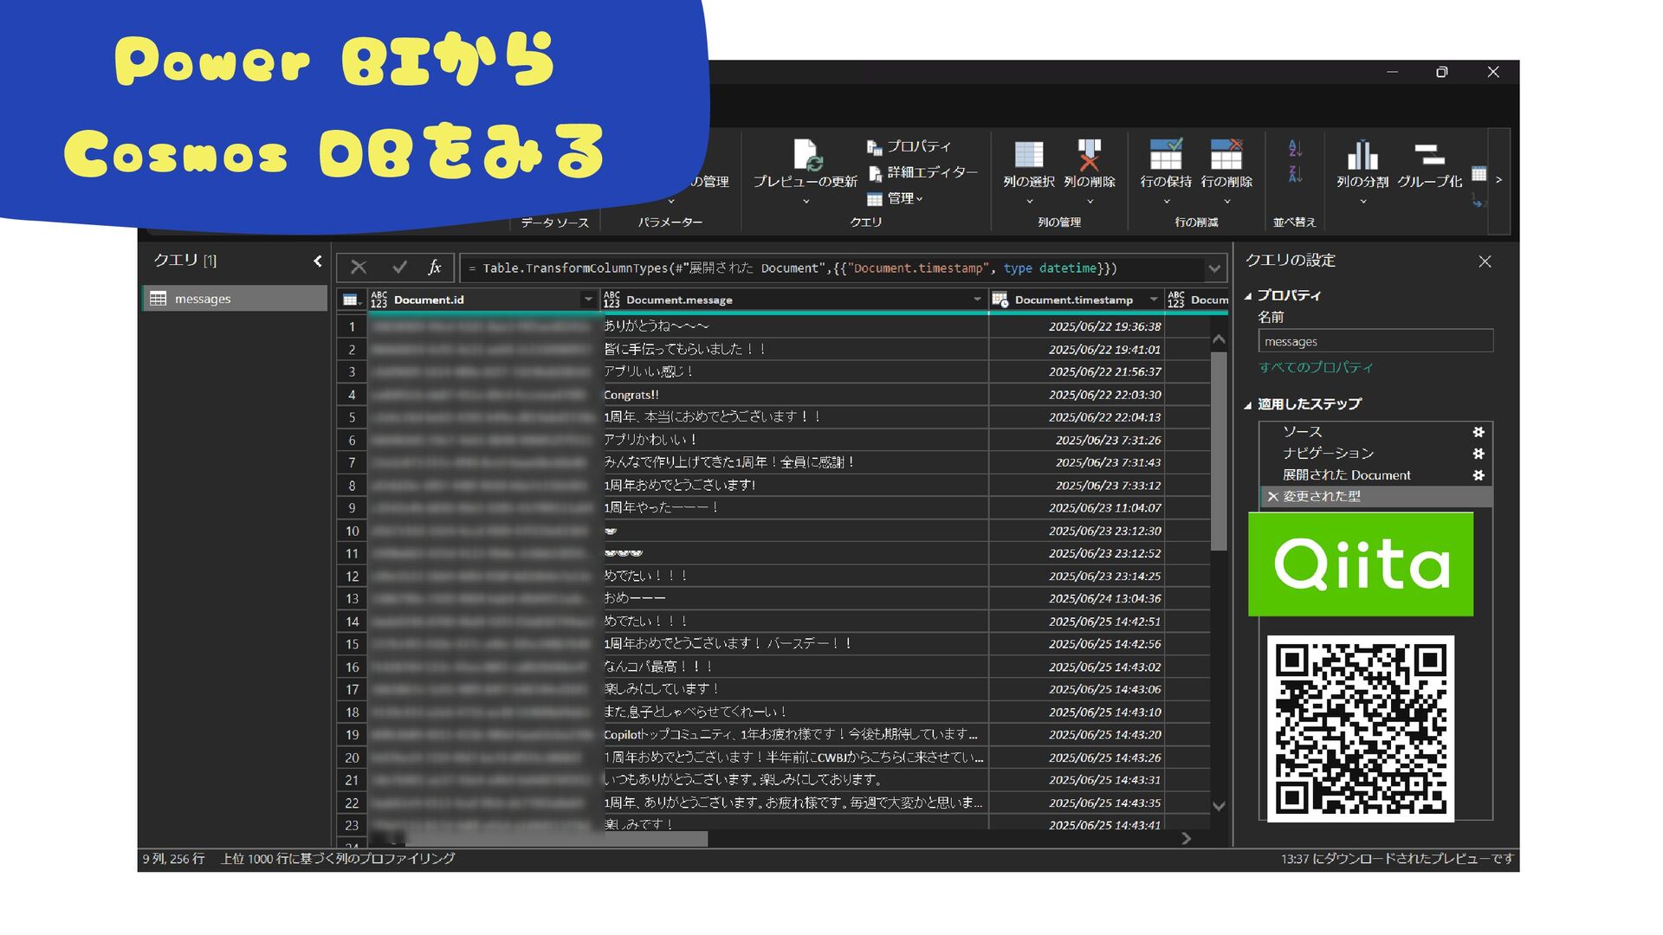
Task: Click the グループ化 group by icon
Action: 1429,155
